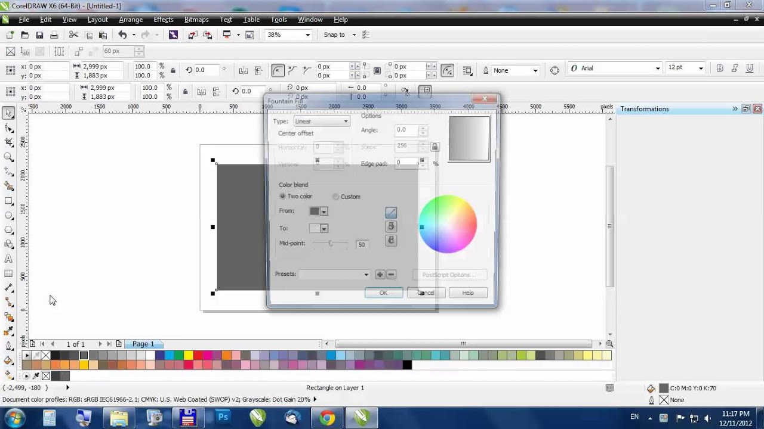
Task: Open the Type dropdown showing Linear
Action: pyautogui.click(x=321, y=122)
